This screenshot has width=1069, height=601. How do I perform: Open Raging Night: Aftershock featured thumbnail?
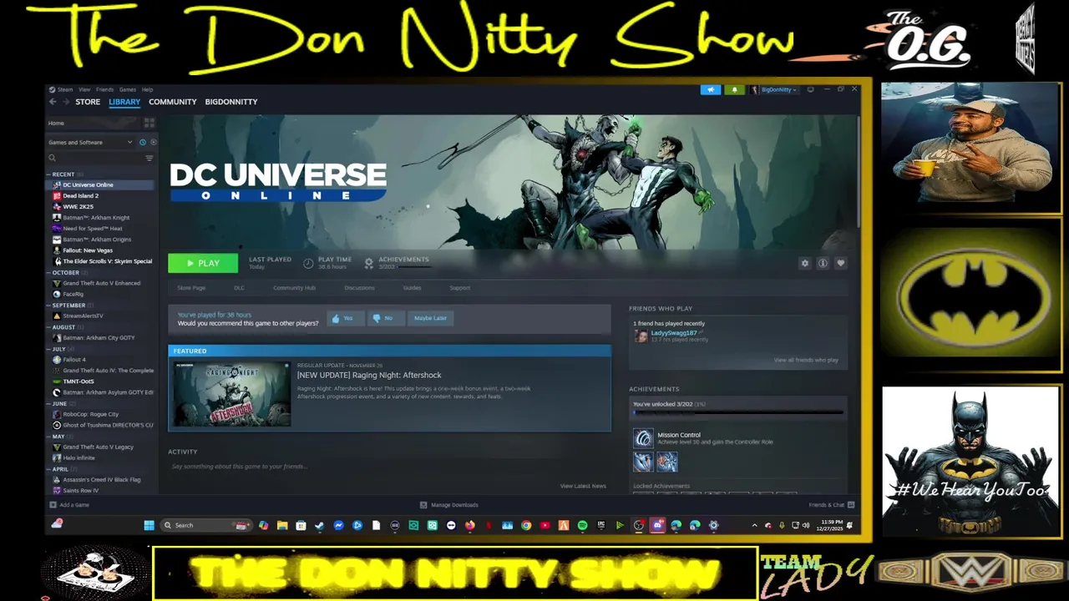tap(232, 394)
